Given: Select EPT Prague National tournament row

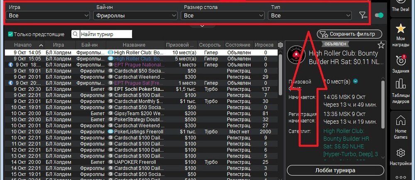Looking at the screenshot, I should click(x=141, y=65).
